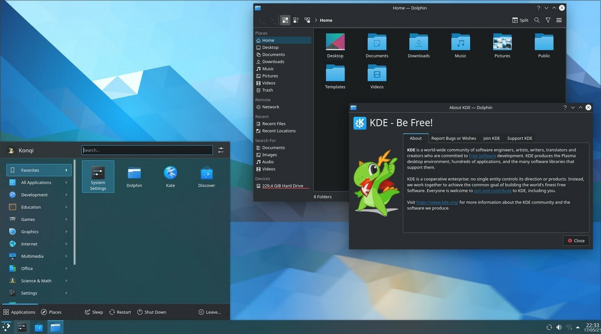Expand All Applications category
This screenshot has height=334, width=601.
click(39, 182)
